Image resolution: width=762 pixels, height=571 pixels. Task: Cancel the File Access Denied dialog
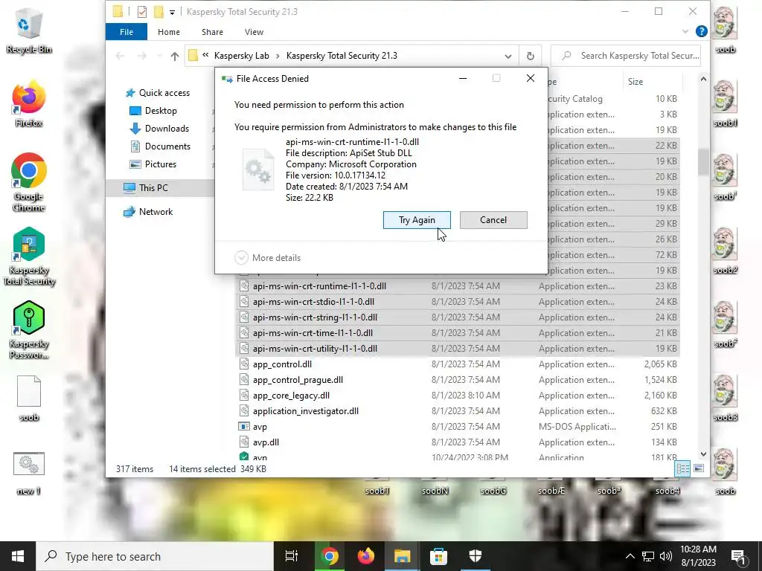click(493, 220)
